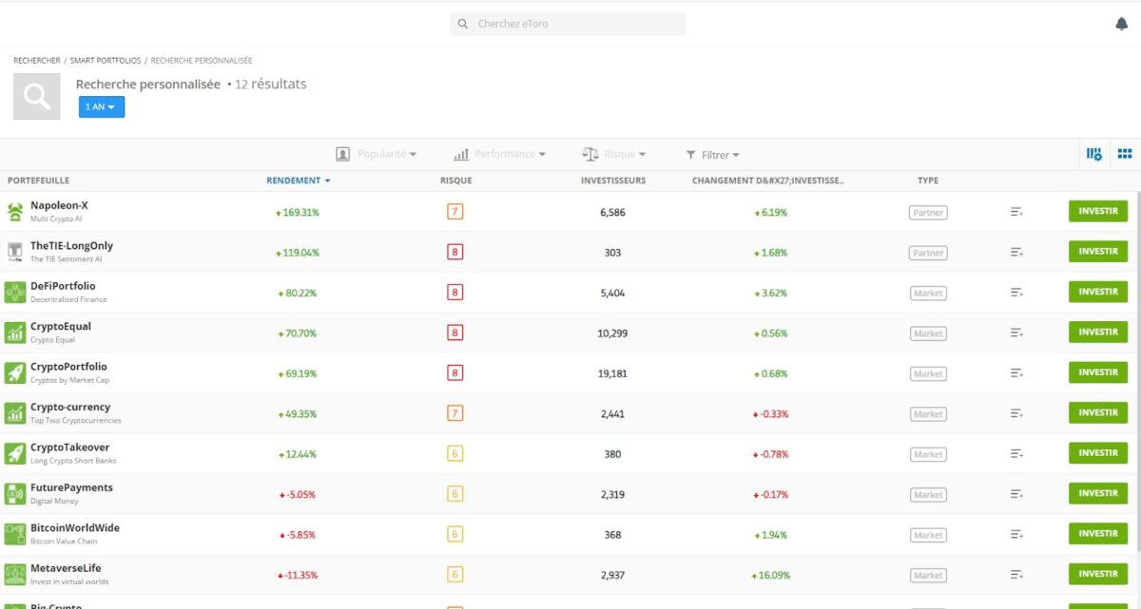
Task: Open the Napoleon-X portfolio name
Action: coord(59,205)
